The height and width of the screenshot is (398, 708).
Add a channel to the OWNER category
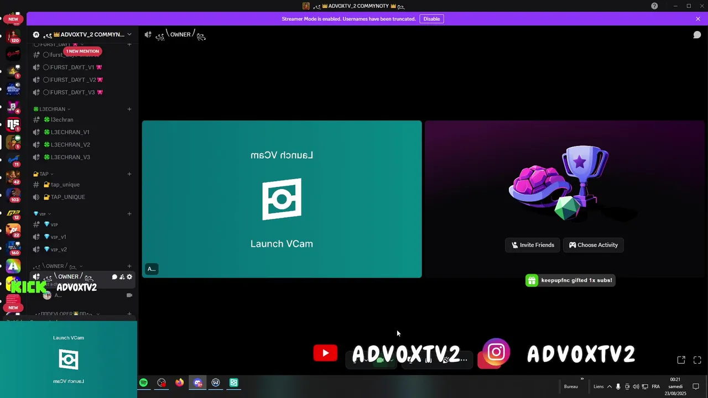129,266
